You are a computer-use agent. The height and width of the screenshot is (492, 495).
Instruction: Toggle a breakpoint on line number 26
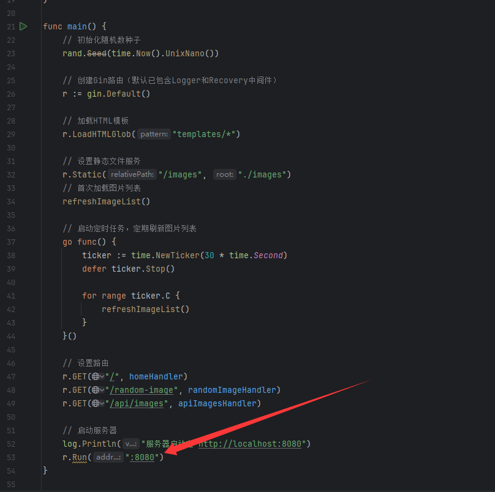click(10, 94)
